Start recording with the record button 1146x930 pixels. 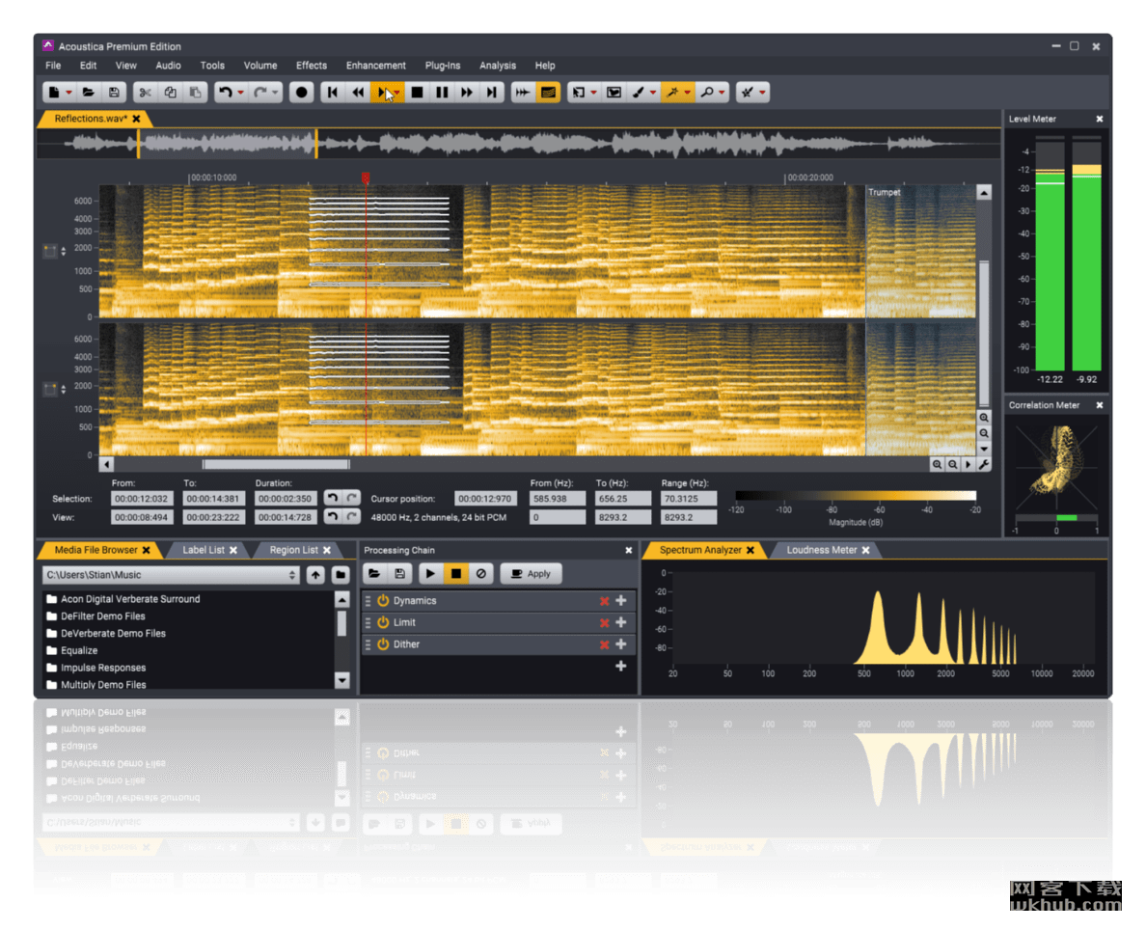pyautogui.click(x=301, y=92)
